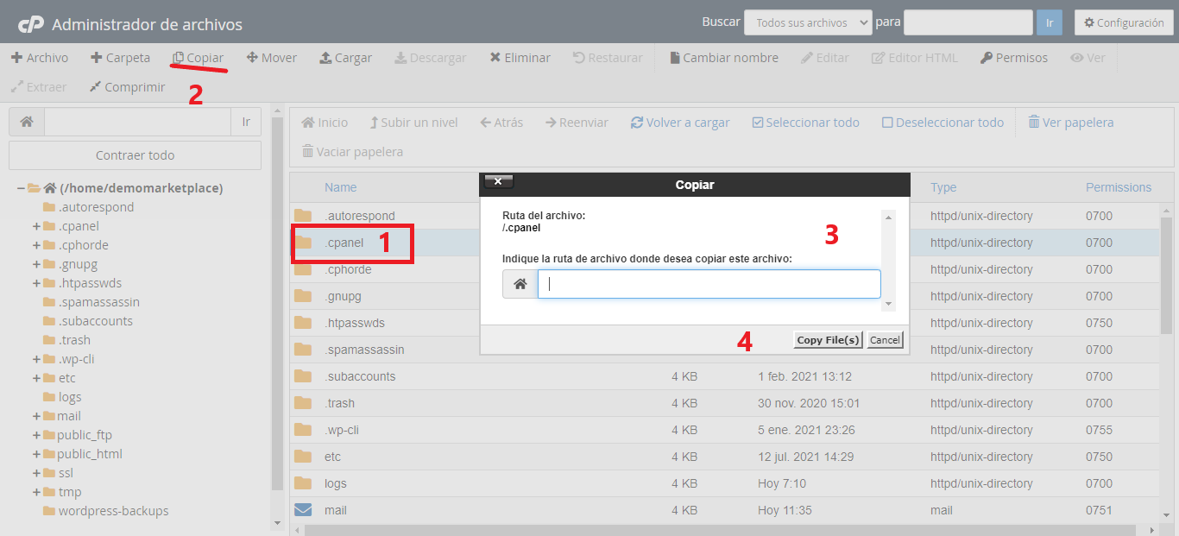This screenshot has height=536, width=1179.
Task: Click Volver a cargar reload icon
Action: tap(637, 123)
